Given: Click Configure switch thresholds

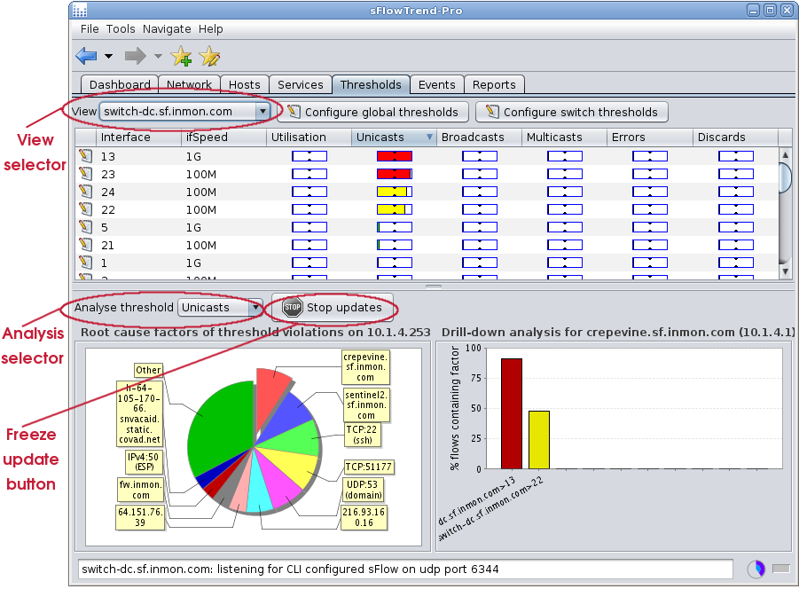Looking at the screenshot, I should 571,112.
